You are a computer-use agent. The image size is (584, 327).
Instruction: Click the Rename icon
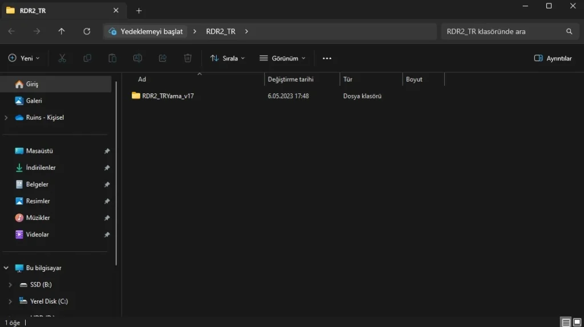click(137, 58)
